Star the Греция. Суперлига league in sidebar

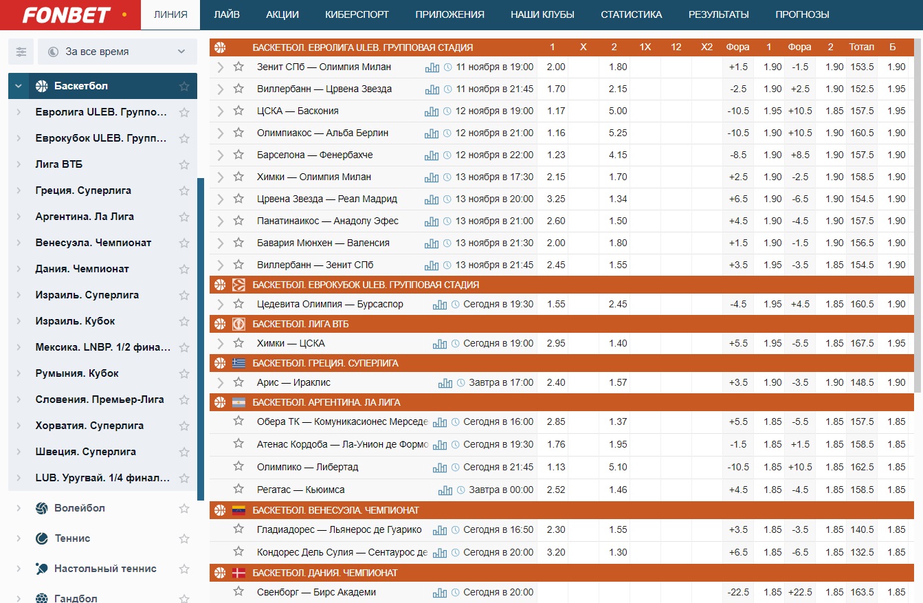click(x=184, y=190)
